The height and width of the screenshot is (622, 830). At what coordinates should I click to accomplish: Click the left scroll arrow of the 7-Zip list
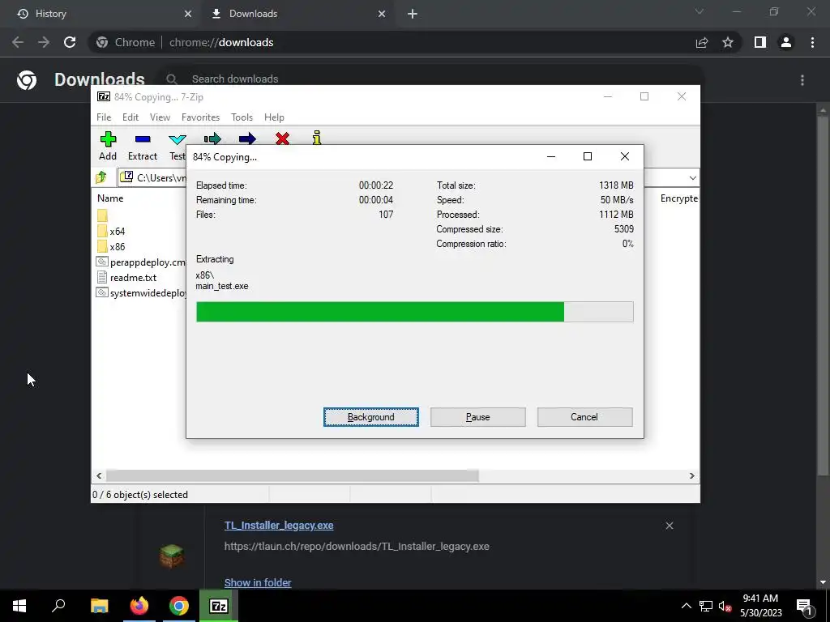click(x=99, y=475)
